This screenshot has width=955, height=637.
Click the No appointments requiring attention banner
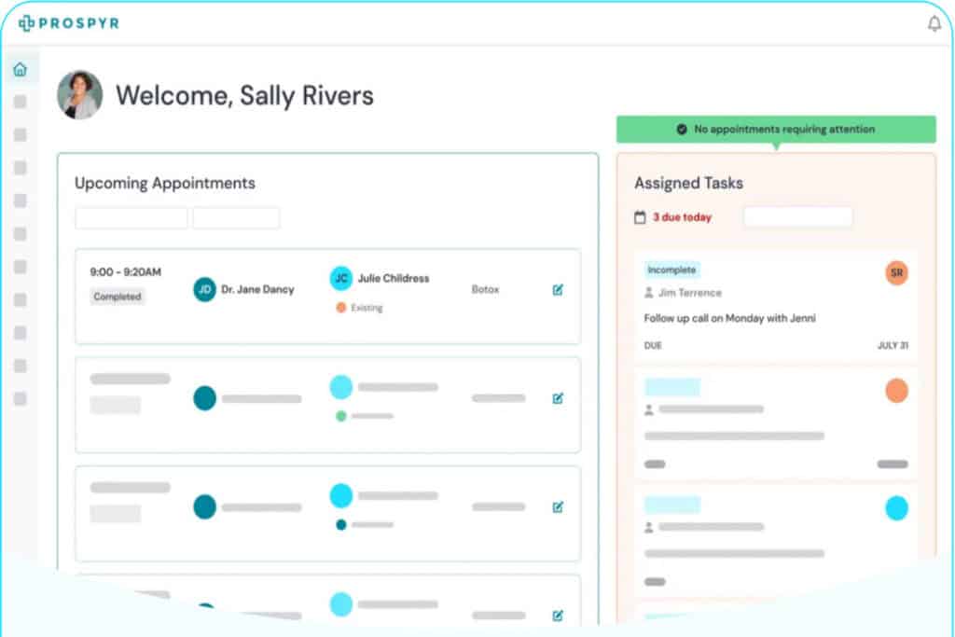tap(775, 130)
